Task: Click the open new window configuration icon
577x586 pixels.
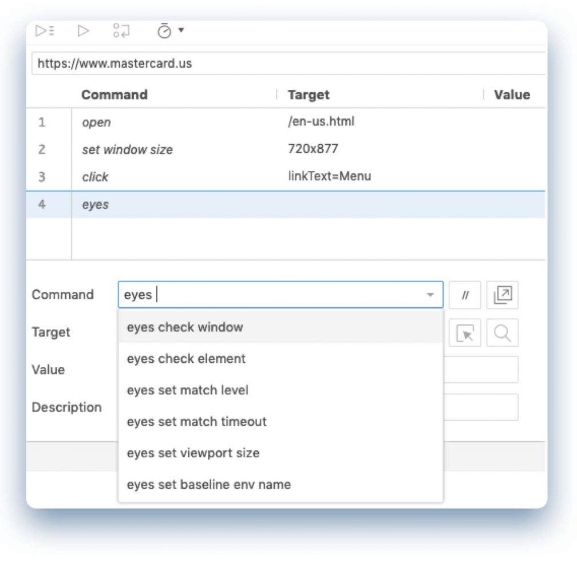Action: tap(502, 295)
